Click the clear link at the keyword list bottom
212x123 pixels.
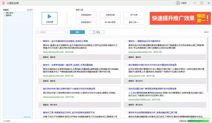pos(27,117)
